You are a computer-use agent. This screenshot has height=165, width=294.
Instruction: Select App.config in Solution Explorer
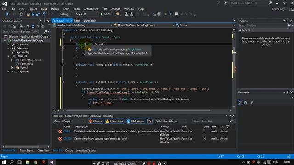click(23, 52)
